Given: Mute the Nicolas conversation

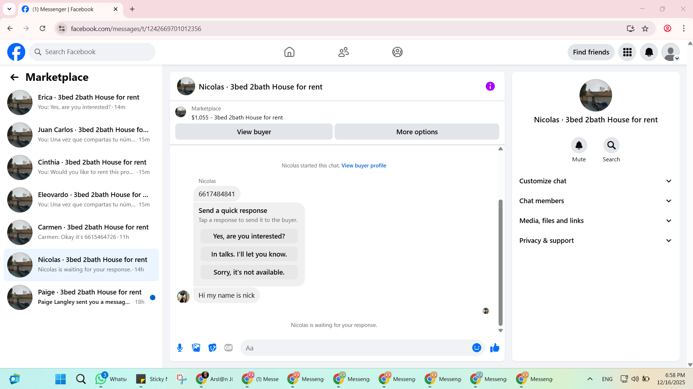Looking at the screenshot, I should tap(579, 145).
